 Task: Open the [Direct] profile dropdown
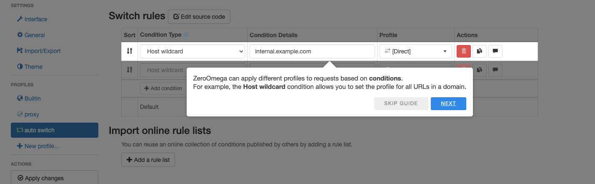coord(416,51)
